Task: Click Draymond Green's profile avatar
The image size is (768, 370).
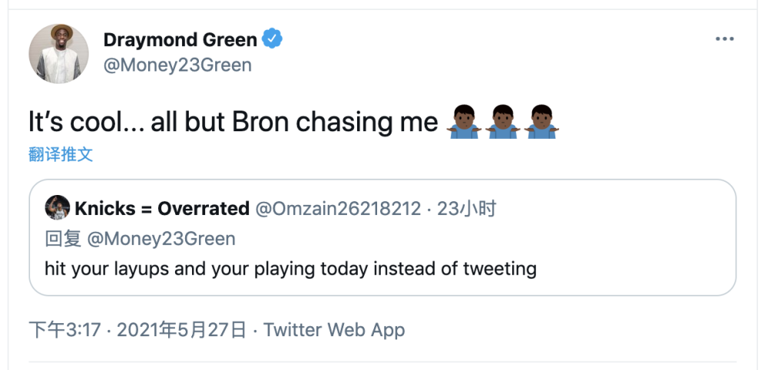Action: 58,54
